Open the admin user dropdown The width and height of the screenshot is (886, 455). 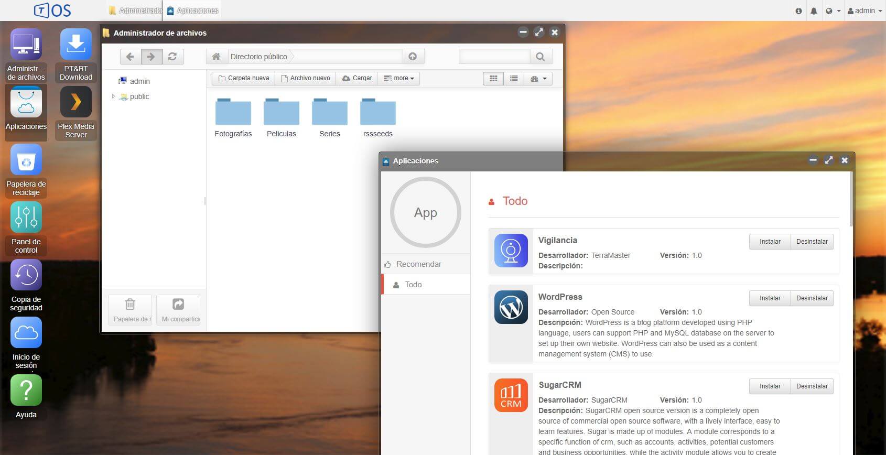(x=865, y=11)
